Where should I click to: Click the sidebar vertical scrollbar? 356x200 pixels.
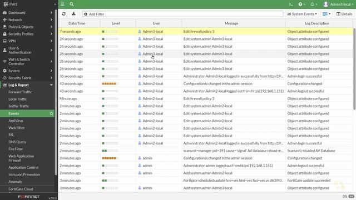click(56, 92)
